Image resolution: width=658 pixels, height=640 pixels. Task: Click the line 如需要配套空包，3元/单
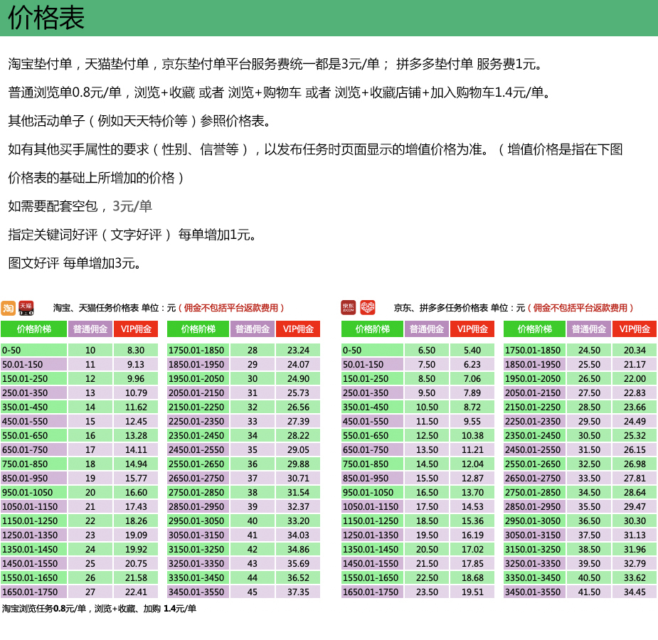click(x=80, y=206)
